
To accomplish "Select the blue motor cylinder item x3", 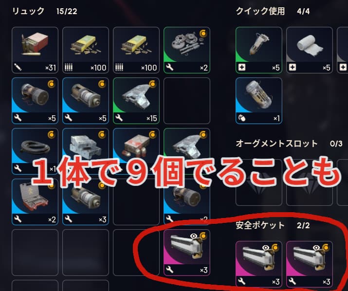I will pyautogui.click(x=86, y=202).
